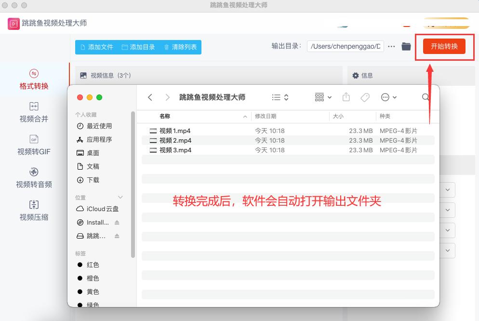Open the 视频转音频 tool

point(33,177)
